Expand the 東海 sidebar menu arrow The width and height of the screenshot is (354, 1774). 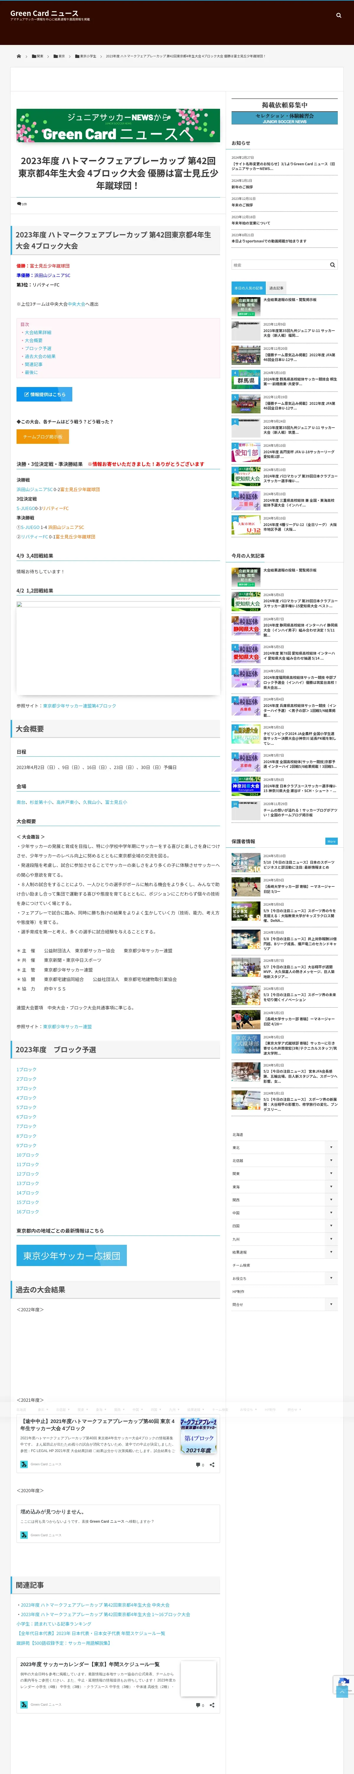(x=331, y=1187)
